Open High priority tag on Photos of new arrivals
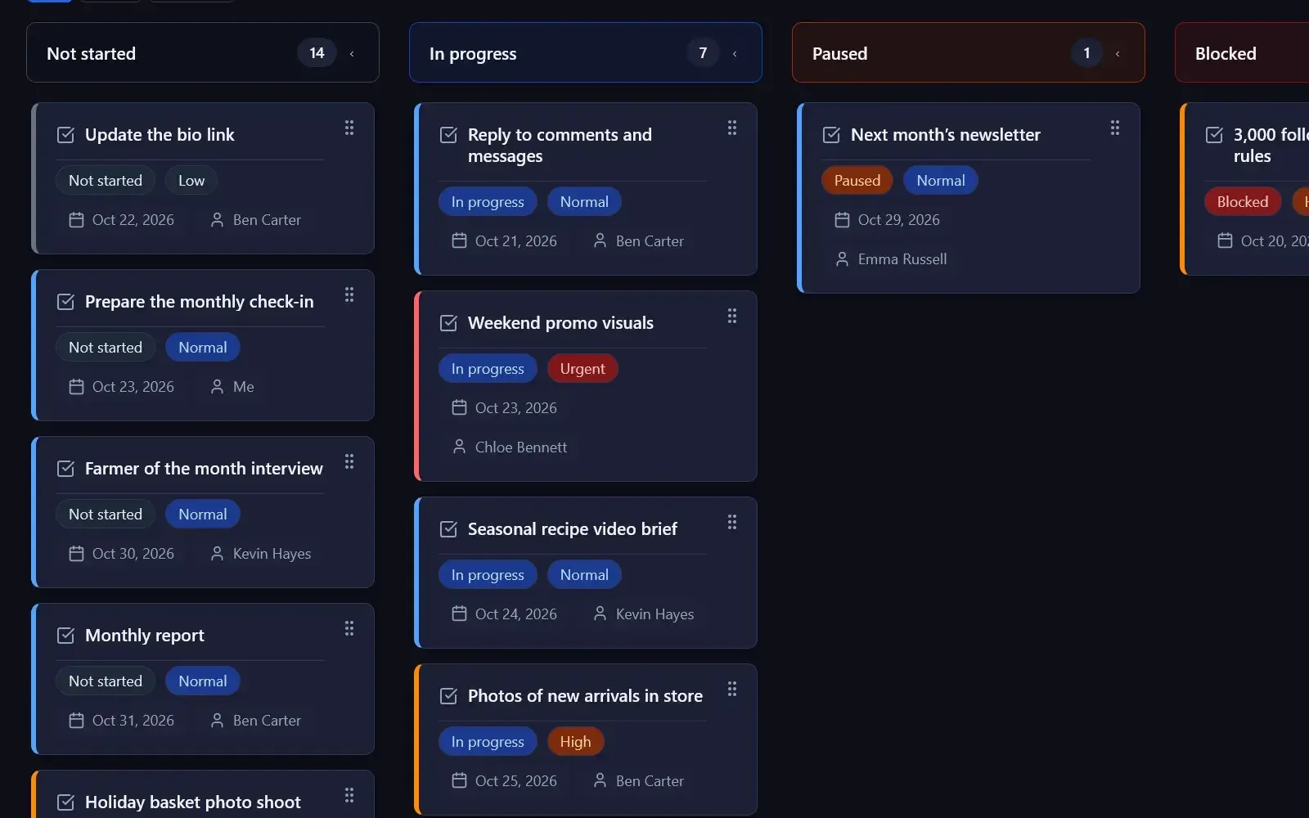 coord(575,742)
